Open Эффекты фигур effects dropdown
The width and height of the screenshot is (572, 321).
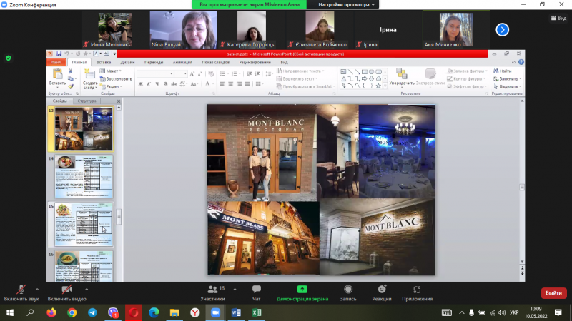point(468,86)
